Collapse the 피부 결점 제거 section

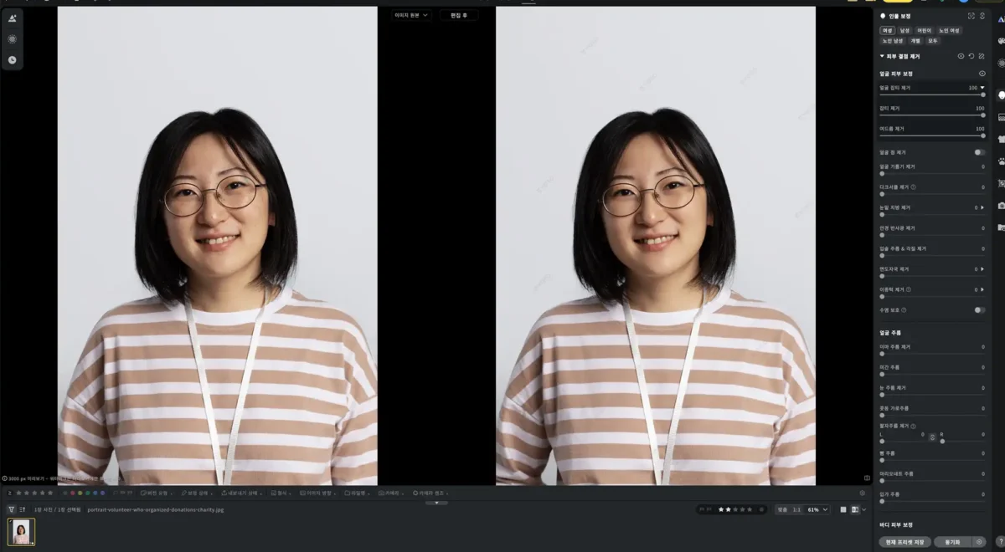point(882,56)
